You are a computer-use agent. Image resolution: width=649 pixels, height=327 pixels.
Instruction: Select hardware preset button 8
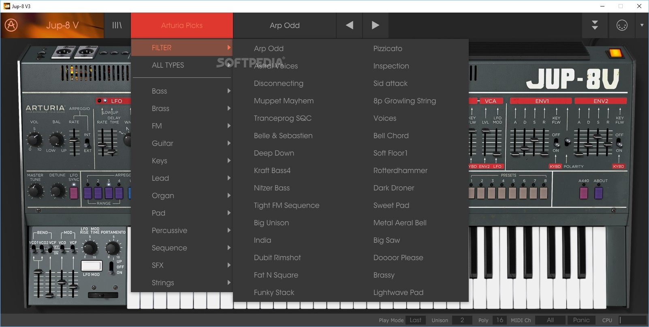(544, 193)
